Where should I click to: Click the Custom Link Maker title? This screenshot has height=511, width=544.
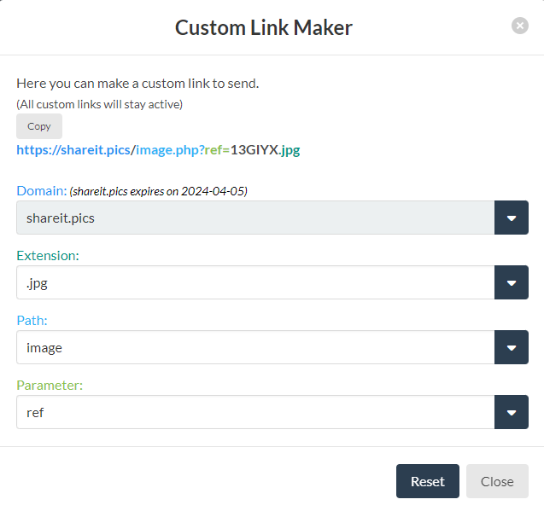(x=264, y=27)
